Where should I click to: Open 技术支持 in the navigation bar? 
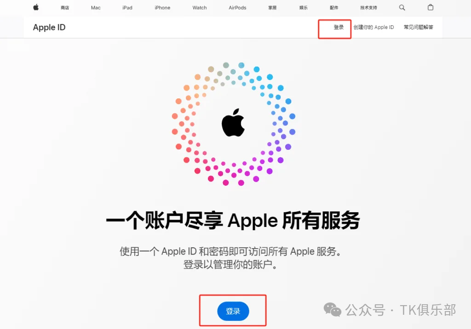tap(368, 8)
